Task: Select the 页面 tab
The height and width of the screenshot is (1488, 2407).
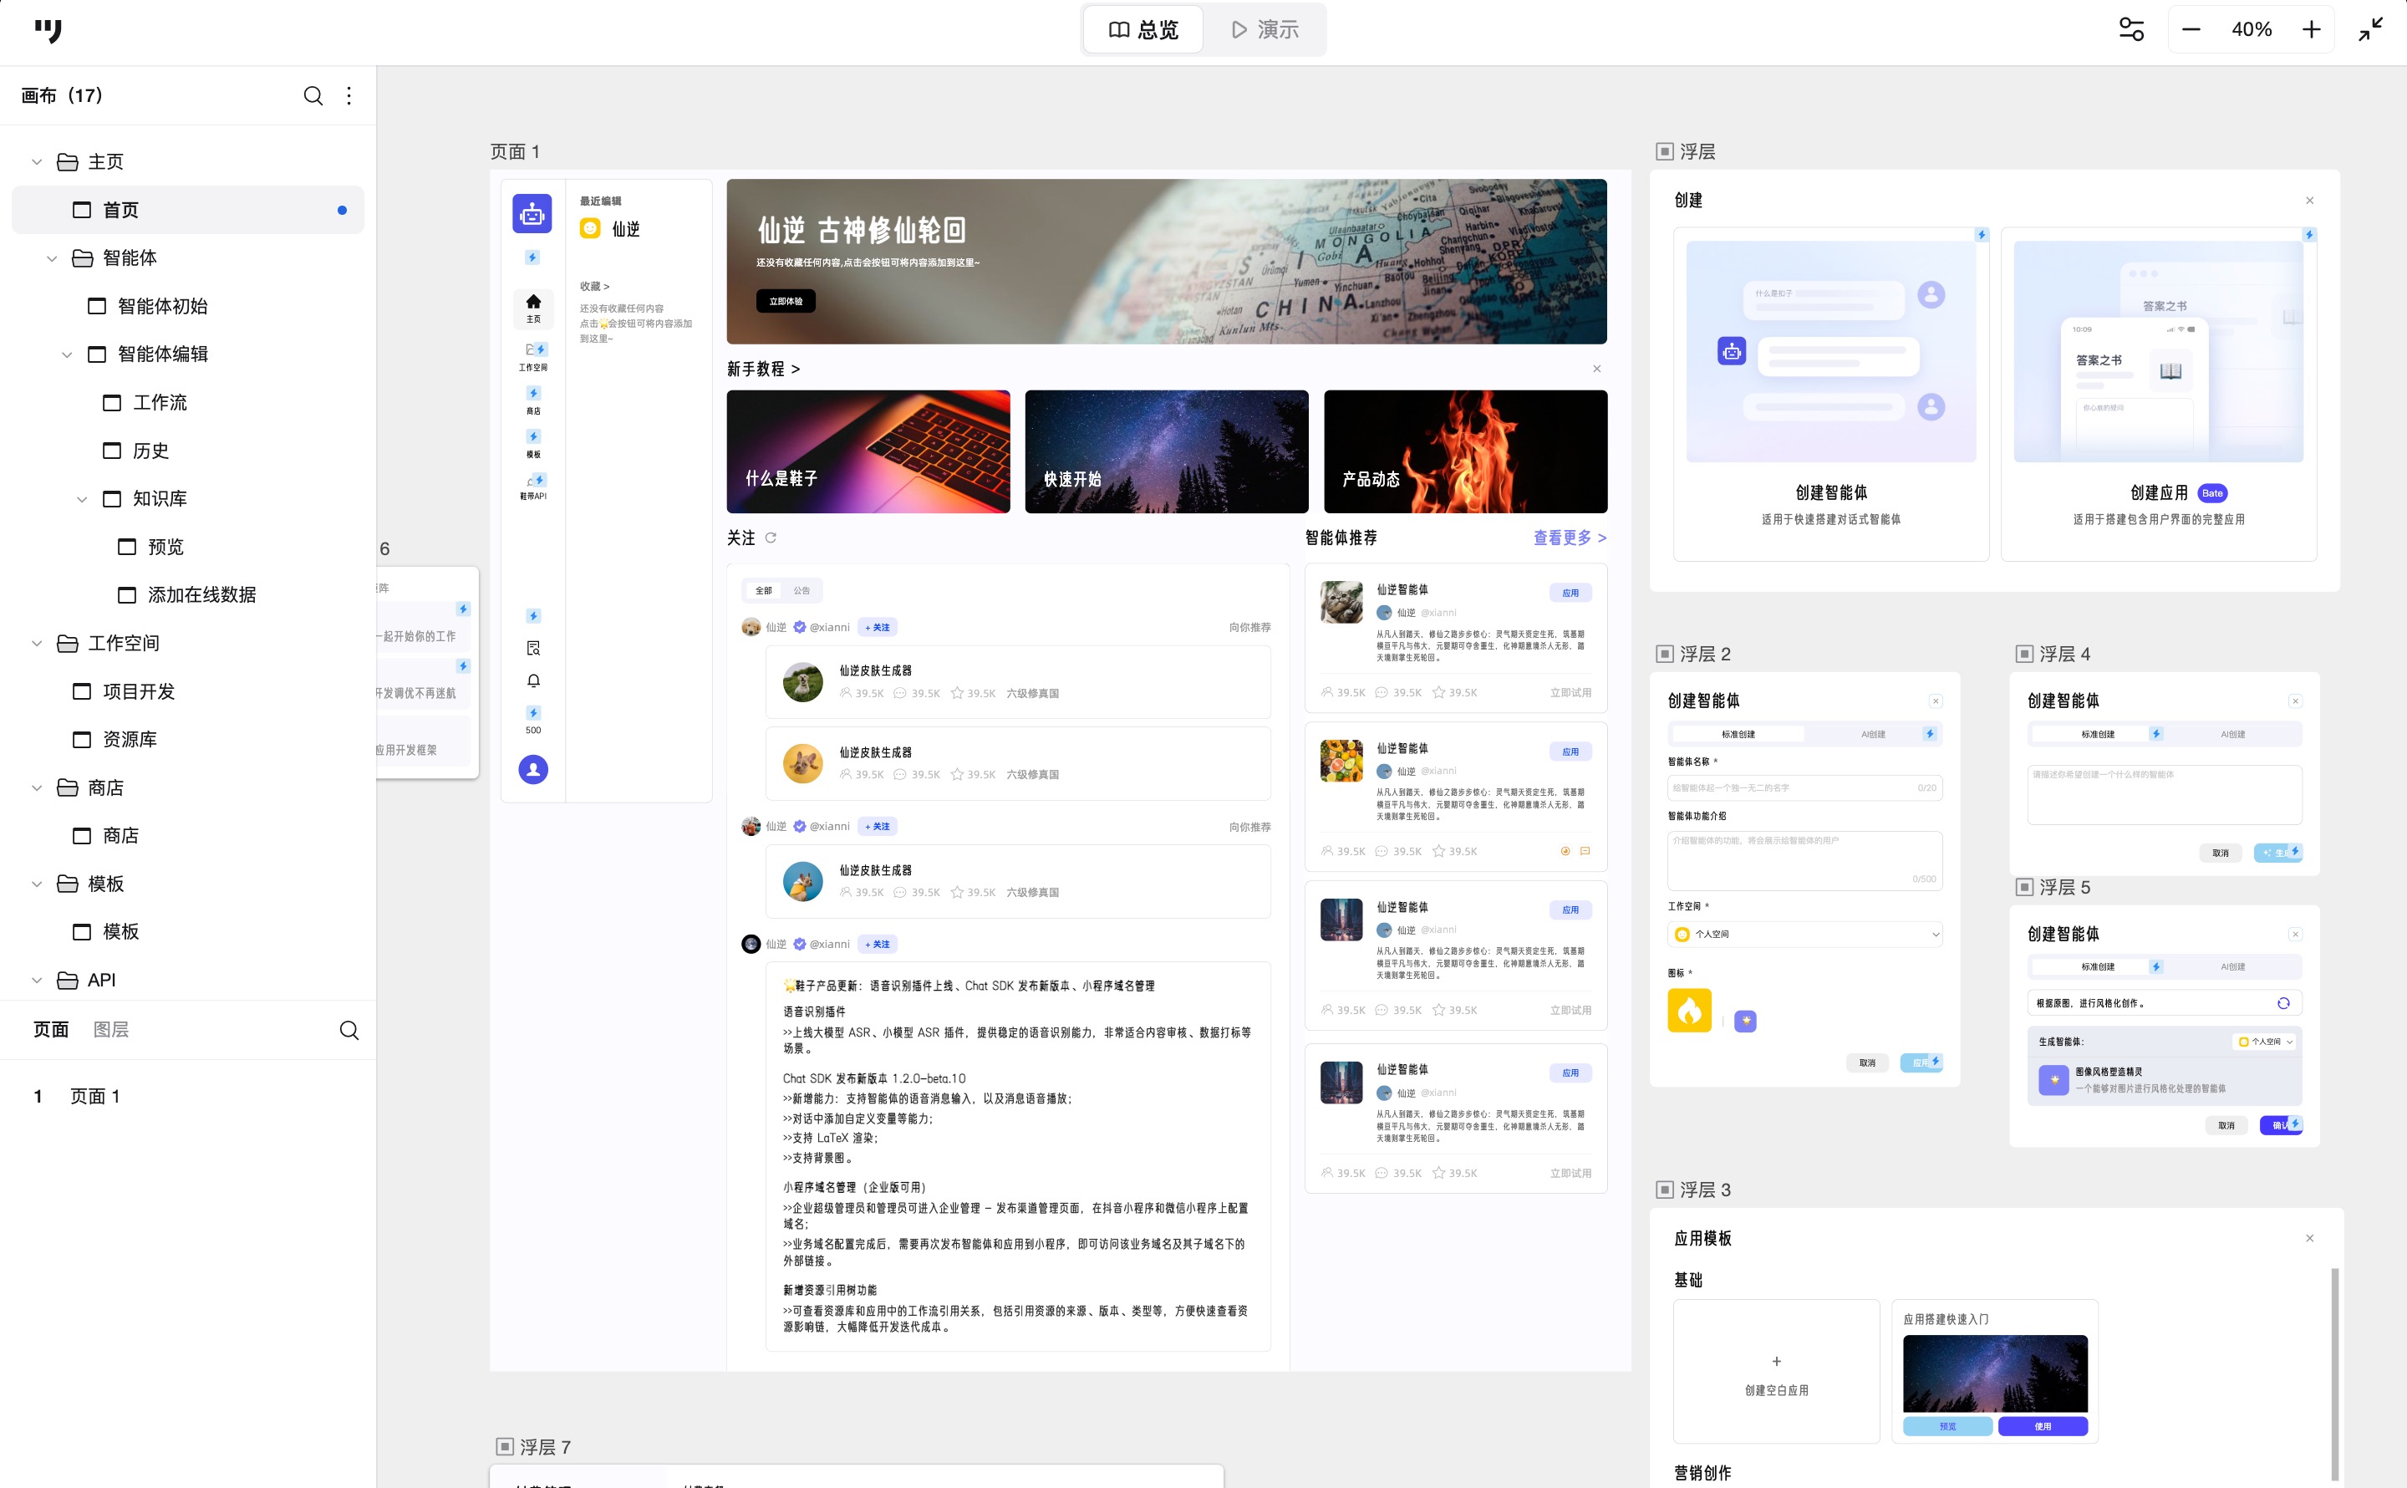Action: pyautogui.click(x=51, y=1029)
